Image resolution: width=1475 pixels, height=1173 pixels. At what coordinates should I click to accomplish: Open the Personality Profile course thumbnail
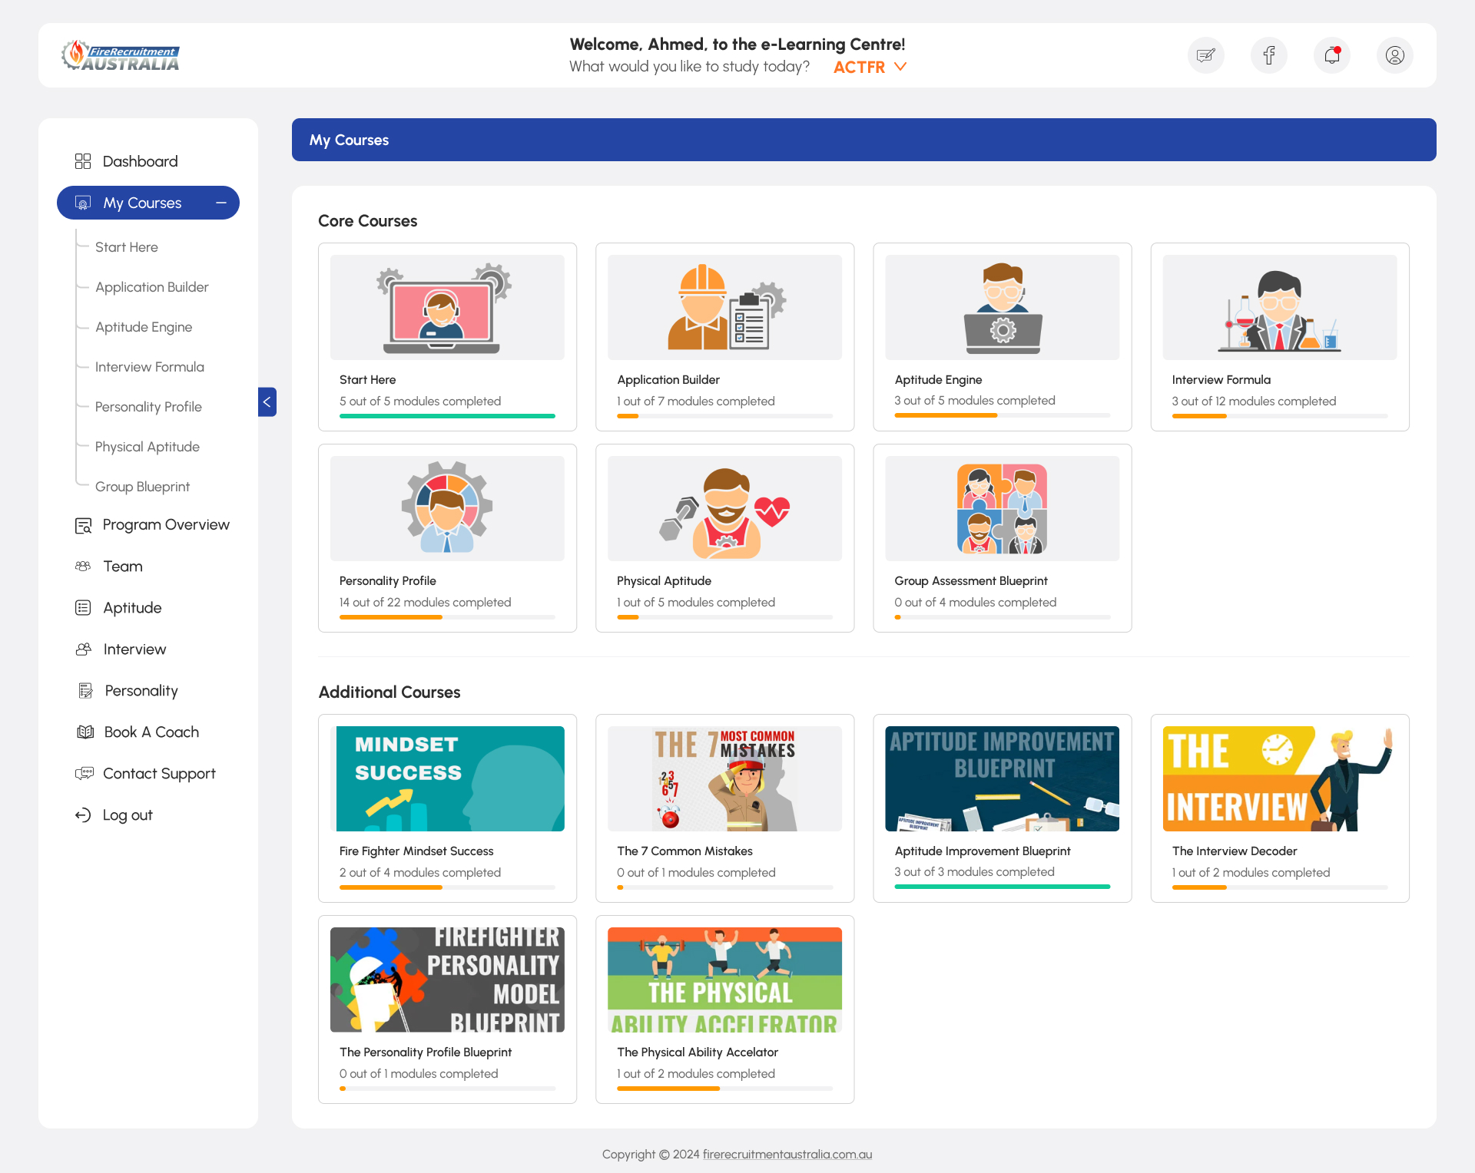point(447,508)
